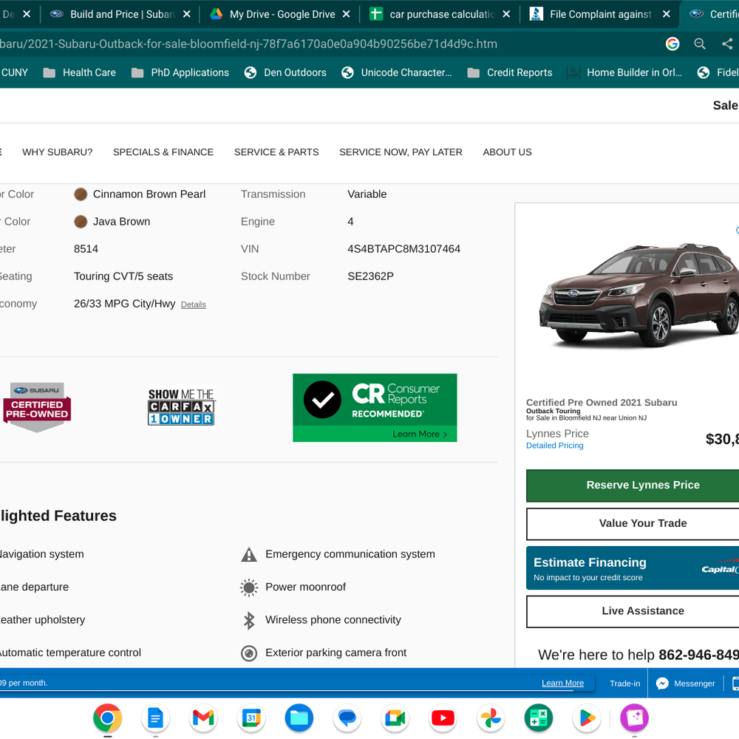Close the car purchase calculation tab

(x=506, y=14)
